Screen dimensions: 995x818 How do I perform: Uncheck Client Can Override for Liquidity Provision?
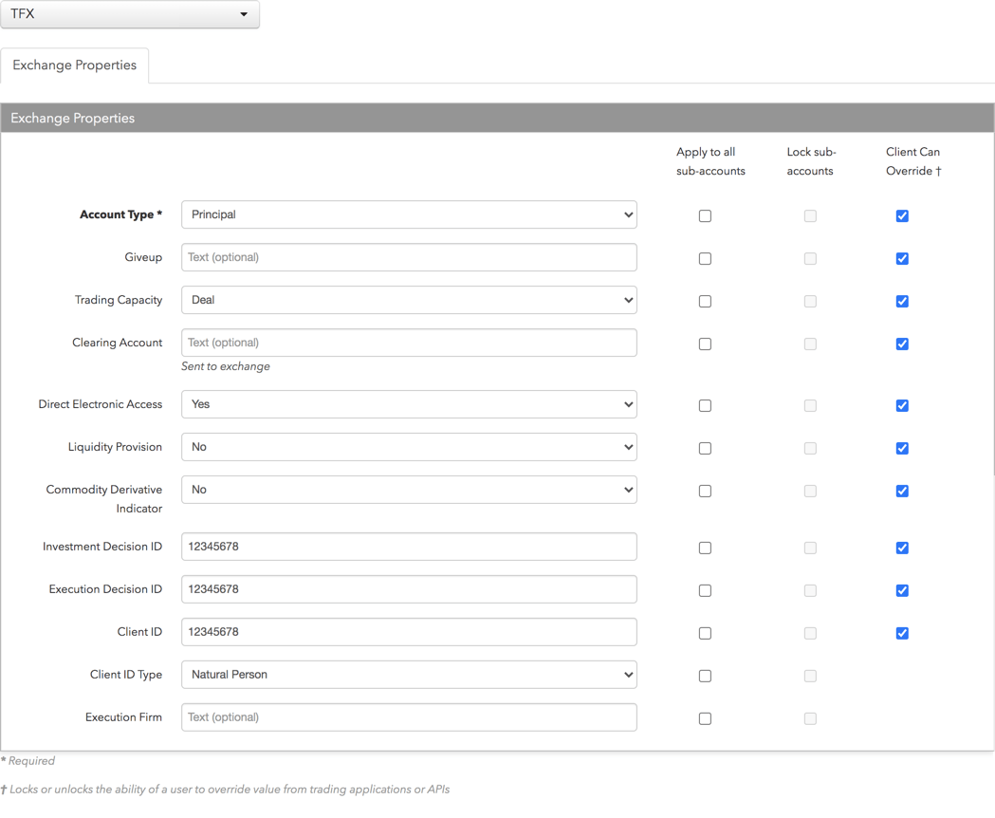(902, 448)
